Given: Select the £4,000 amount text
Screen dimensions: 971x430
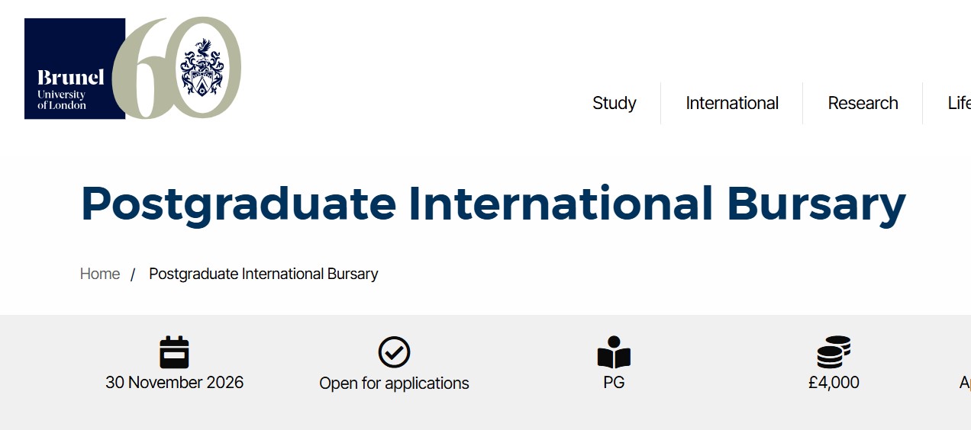Looking at the screenshot, I should [834, 383].
